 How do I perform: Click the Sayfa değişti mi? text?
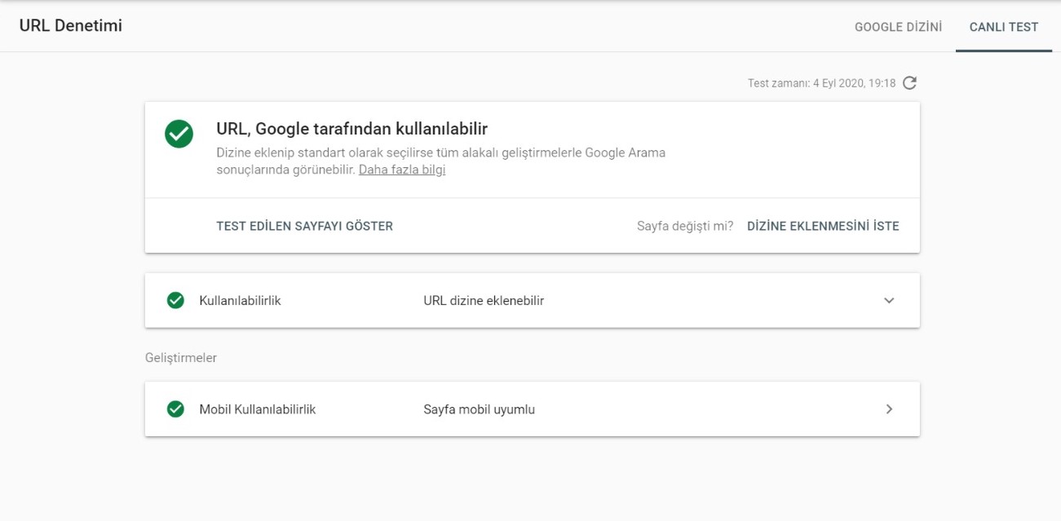click(x=685, y=226)
